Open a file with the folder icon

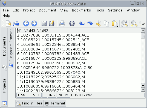(16, 23)
